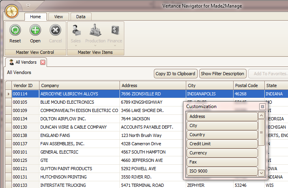Sort by the Vendor ID column header
This screenshot has height=188, width=288.
[x=25, y=85]
